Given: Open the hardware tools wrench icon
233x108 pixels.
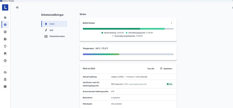Looking at the screenshot, I should tap(5, 54).
